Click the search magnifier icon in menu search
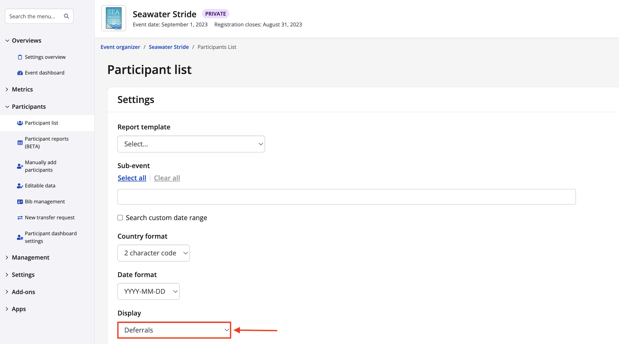The image size is (619, 344). 66,16
